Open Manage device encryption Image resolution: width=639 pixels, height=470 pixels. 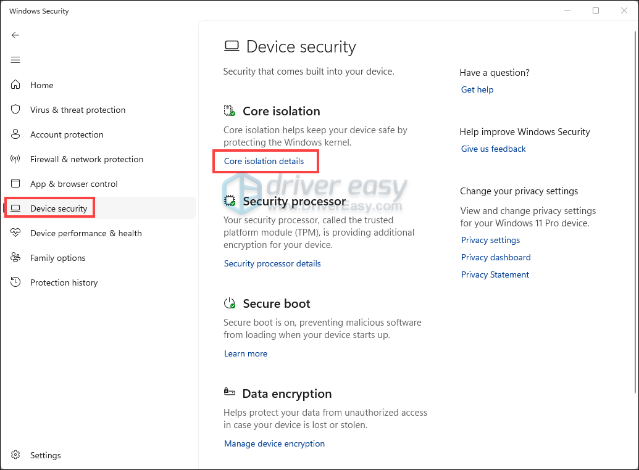click(x=274, y=443)
